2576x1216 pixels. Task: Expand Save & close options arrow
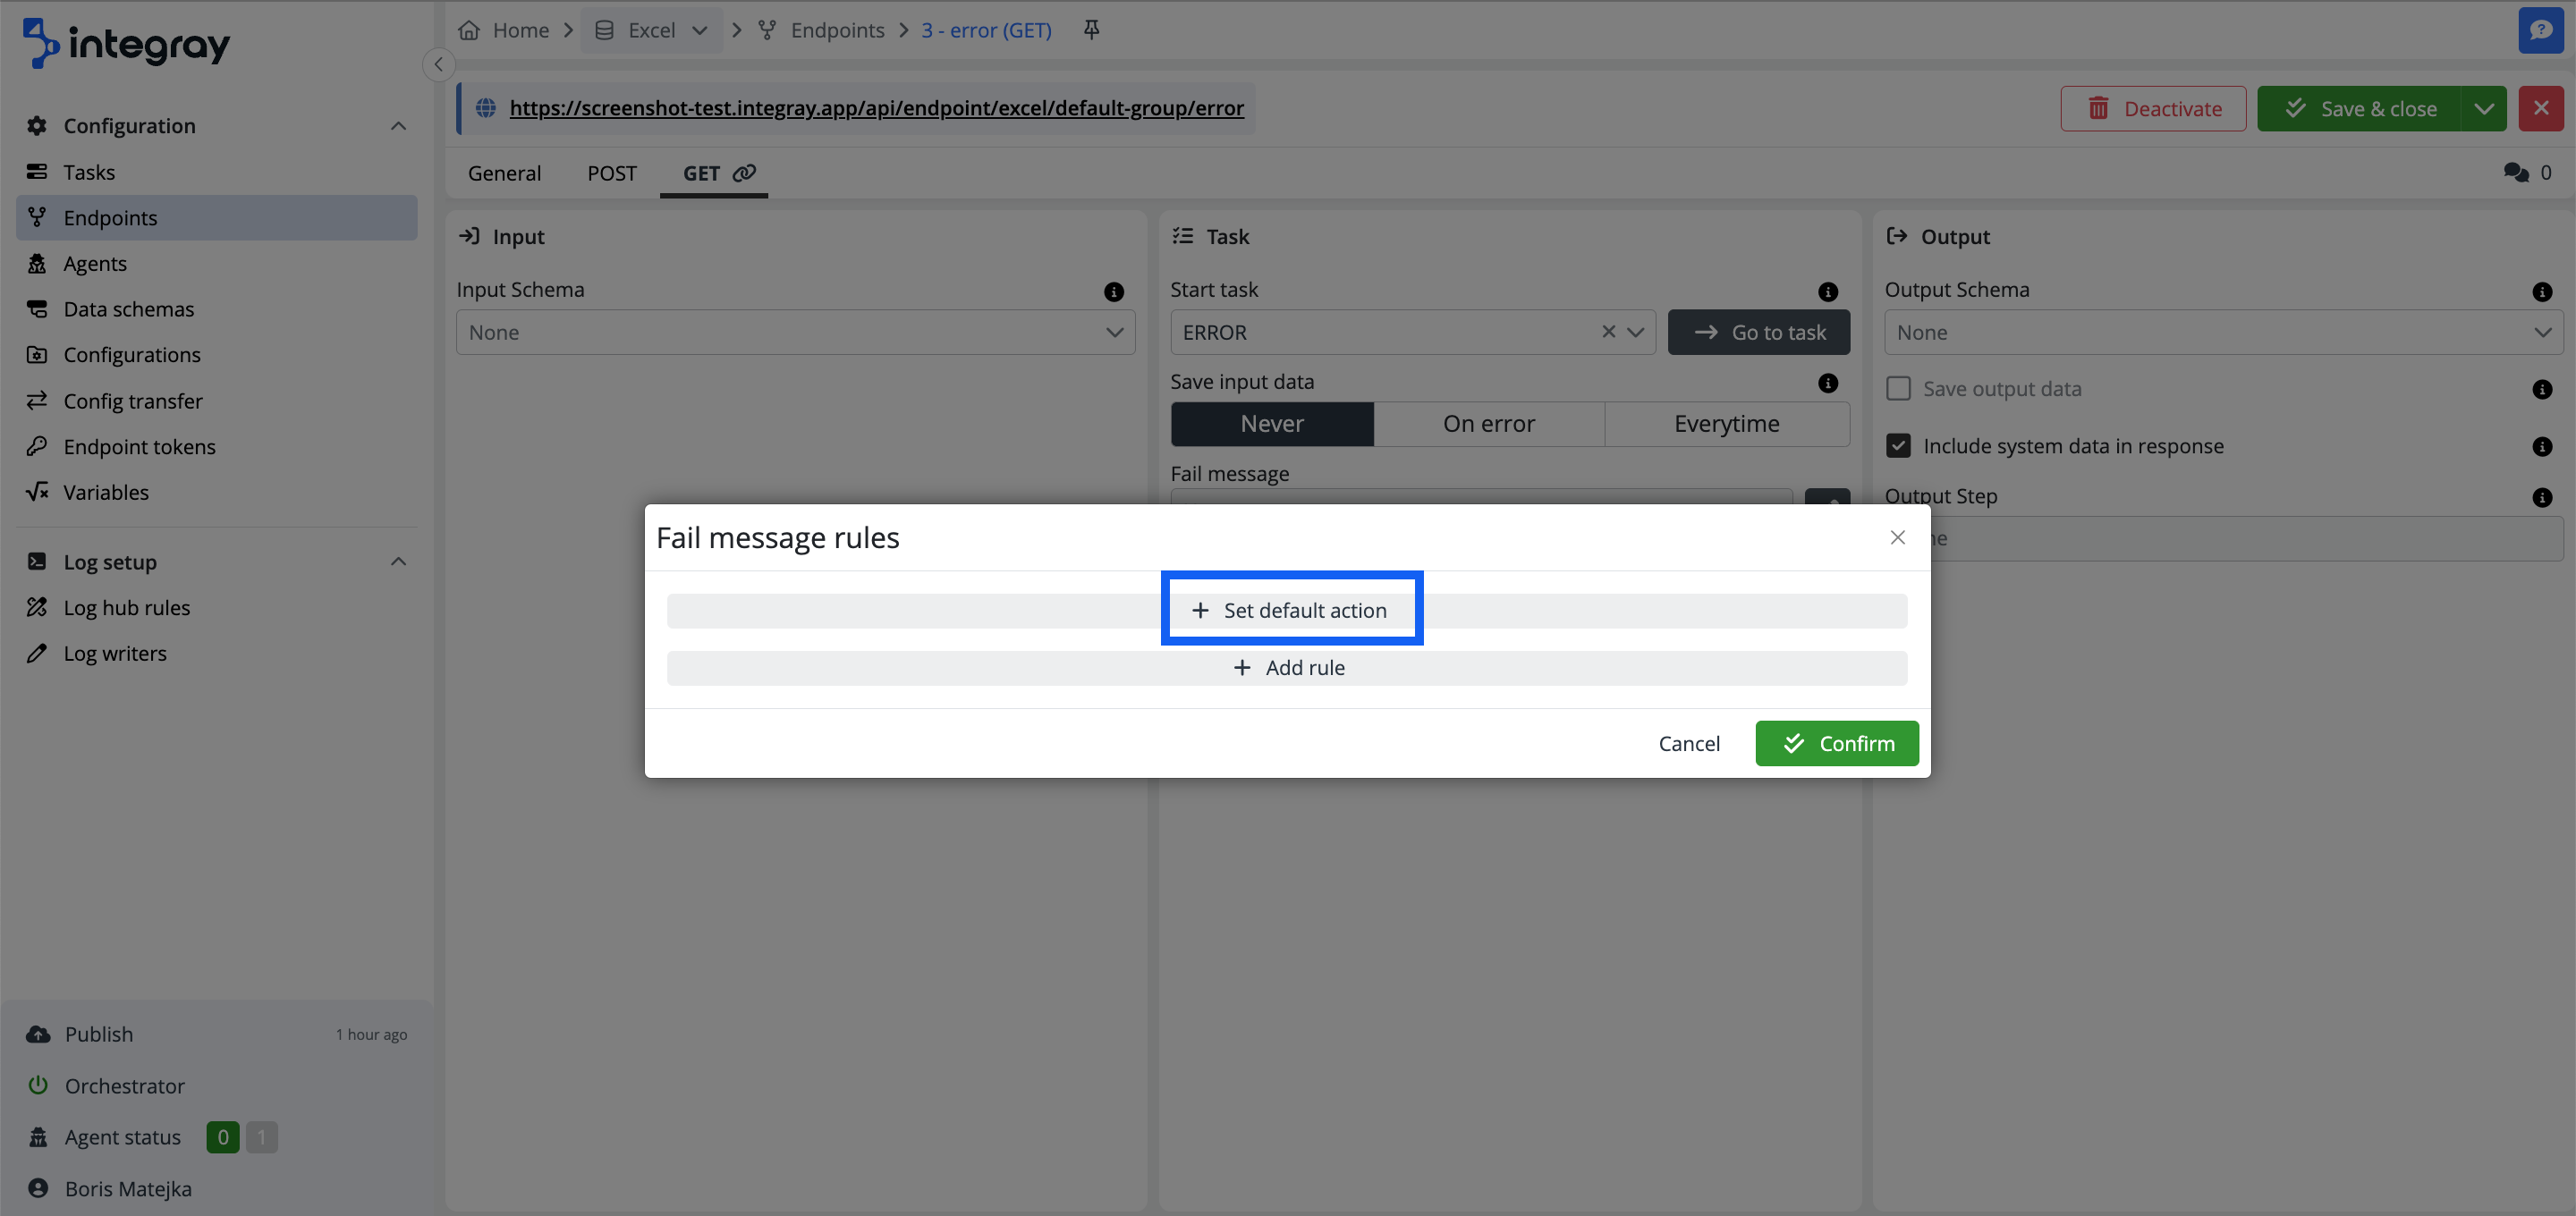[x=2483, y=109]
